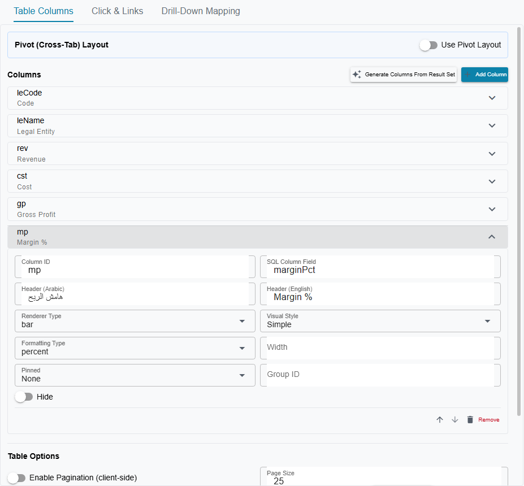
Task: Click the Column ID field
Action: click(x=135, y=267)
